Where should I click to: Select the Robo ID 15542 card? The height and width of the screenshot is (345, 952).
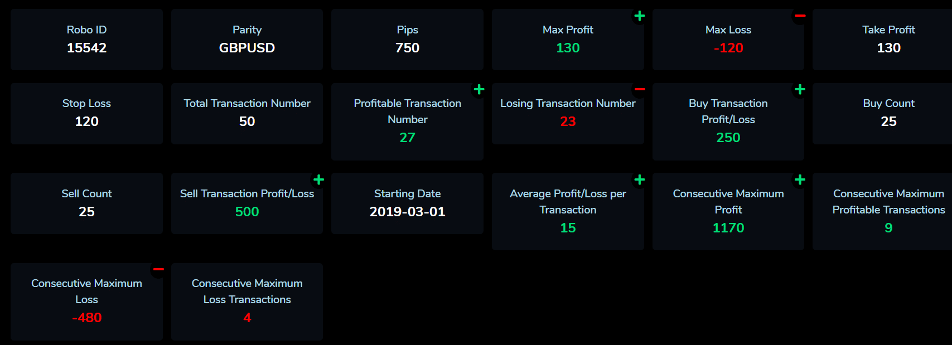pyautogui.click(x=86, y=39)
